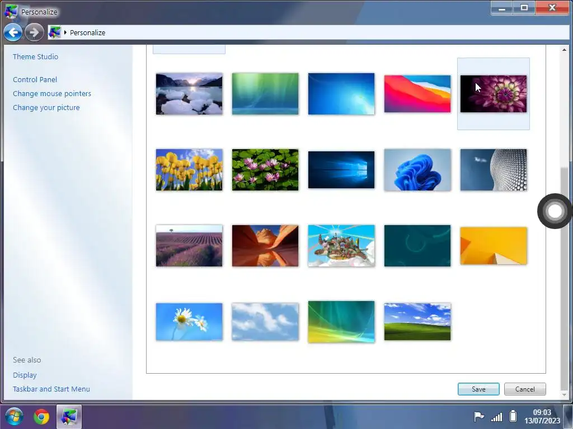Click the greyed Forward arrow button
Viewport: 573px width, 429px height.
pos(34,33)
